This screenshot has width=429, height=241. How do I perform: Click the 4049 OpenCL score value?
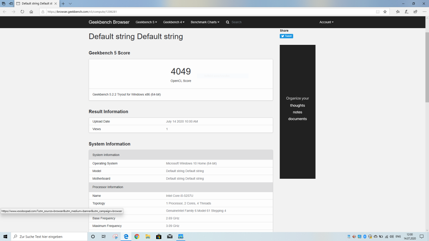(x=181, y=71)
